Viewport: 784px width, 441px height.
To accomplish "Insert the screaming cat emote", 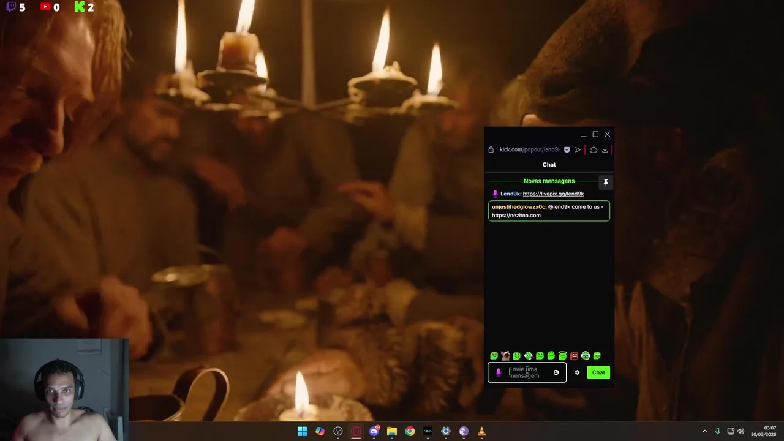I will tap(505, 356).
